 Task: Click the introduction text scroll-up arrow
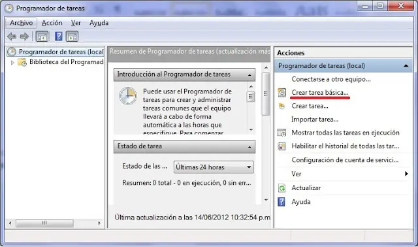point(251,86)
